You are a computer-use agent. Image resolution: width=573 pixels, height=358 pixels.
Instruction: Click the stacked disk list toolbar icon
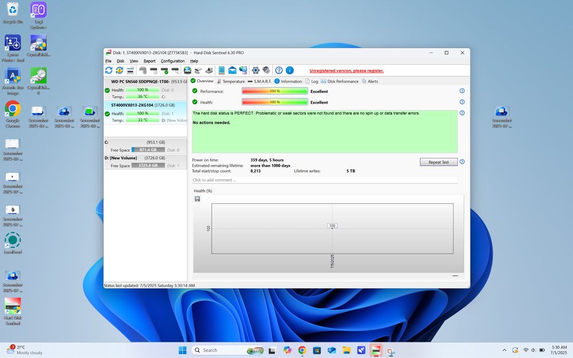[131, 70]
